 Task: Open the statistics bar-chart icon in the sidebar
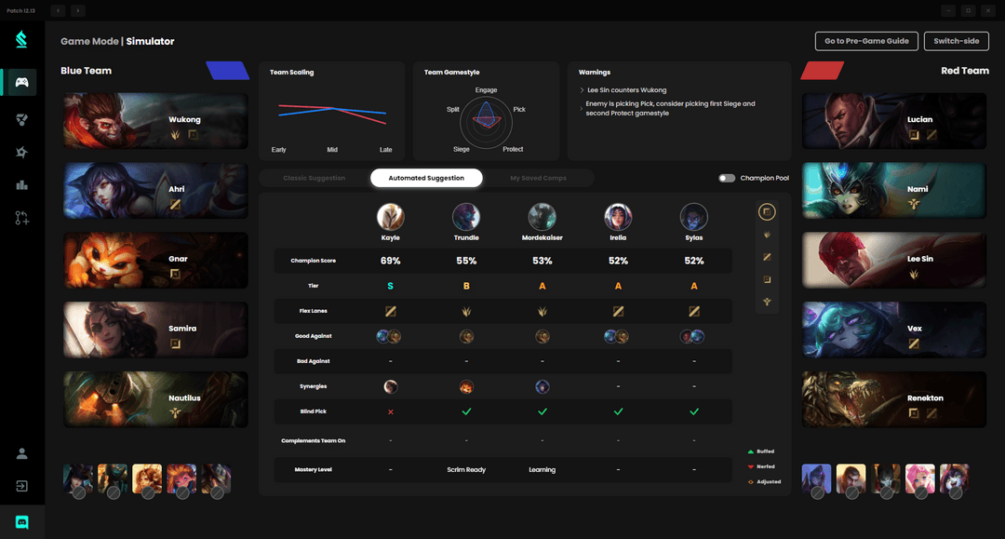pos(22,184)
